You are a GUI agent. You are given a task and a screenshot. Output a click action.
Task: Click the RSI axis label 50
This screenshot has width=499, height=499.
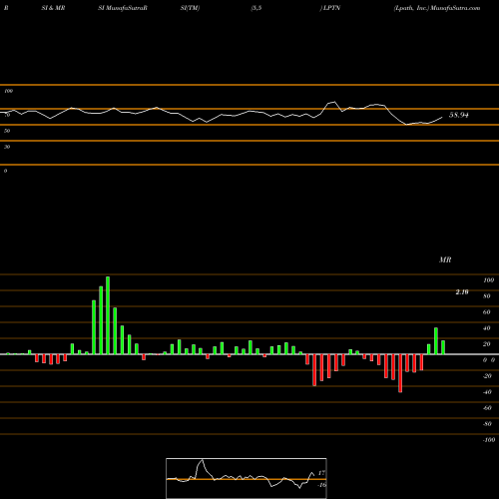point(7,131)
